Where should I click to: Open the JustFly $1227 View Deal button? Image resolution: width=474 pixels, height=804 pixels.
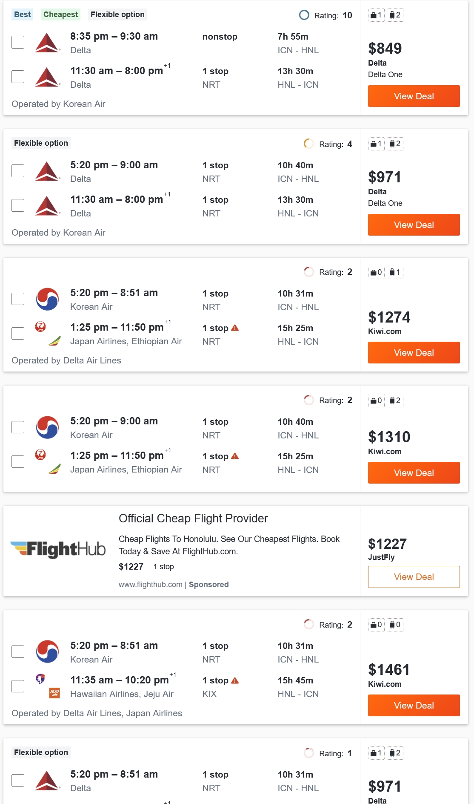tap(414, 577)
